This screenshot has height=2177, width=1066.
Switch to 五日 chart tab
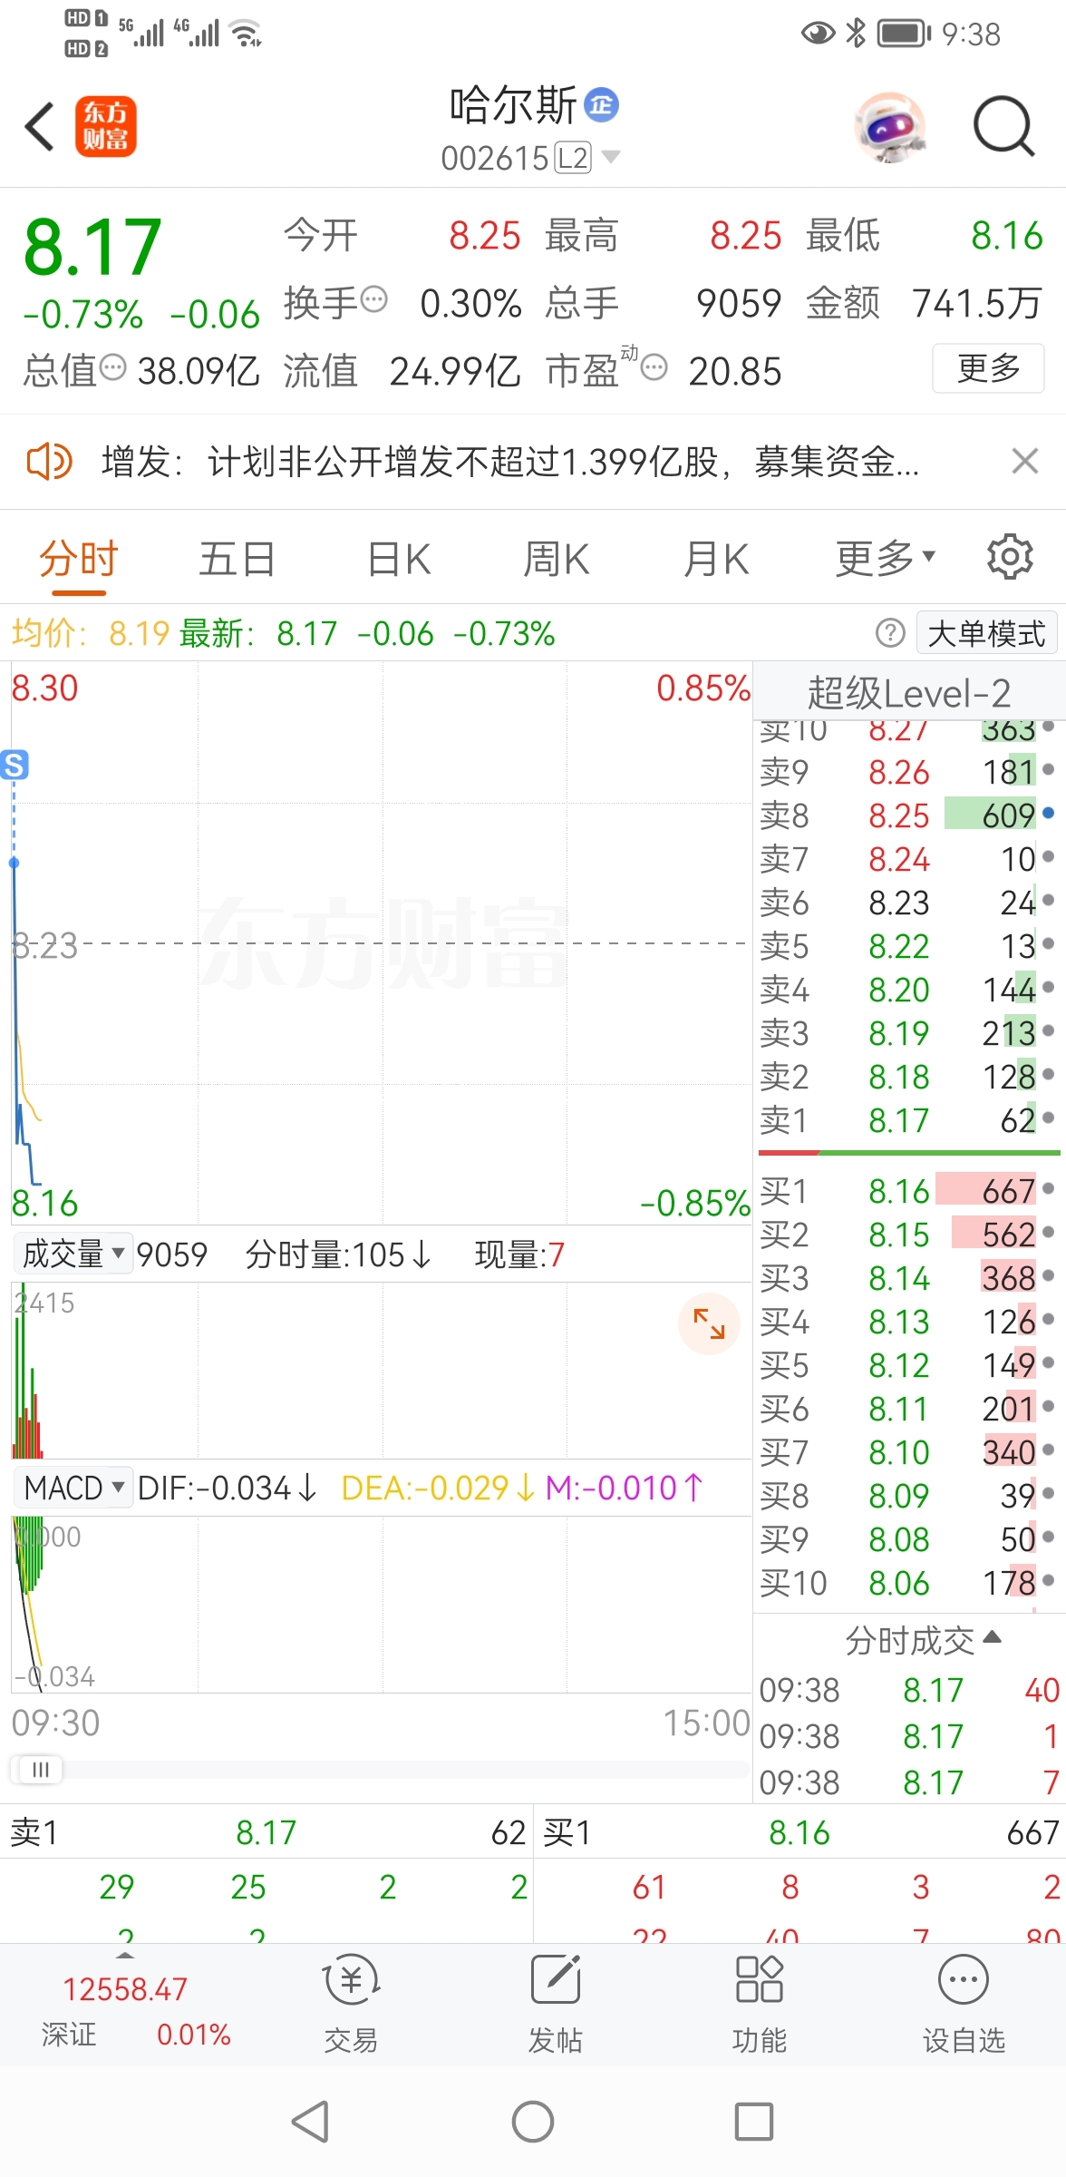pos(237,559)
